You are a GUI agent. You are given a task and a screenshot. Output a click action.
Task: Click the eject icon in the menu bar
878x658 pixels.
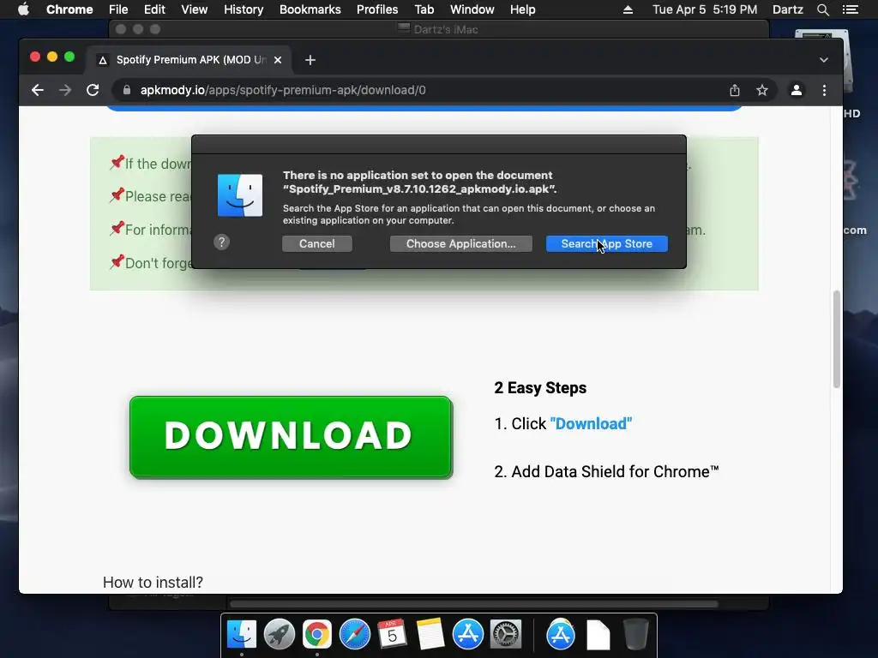[628, 9]
